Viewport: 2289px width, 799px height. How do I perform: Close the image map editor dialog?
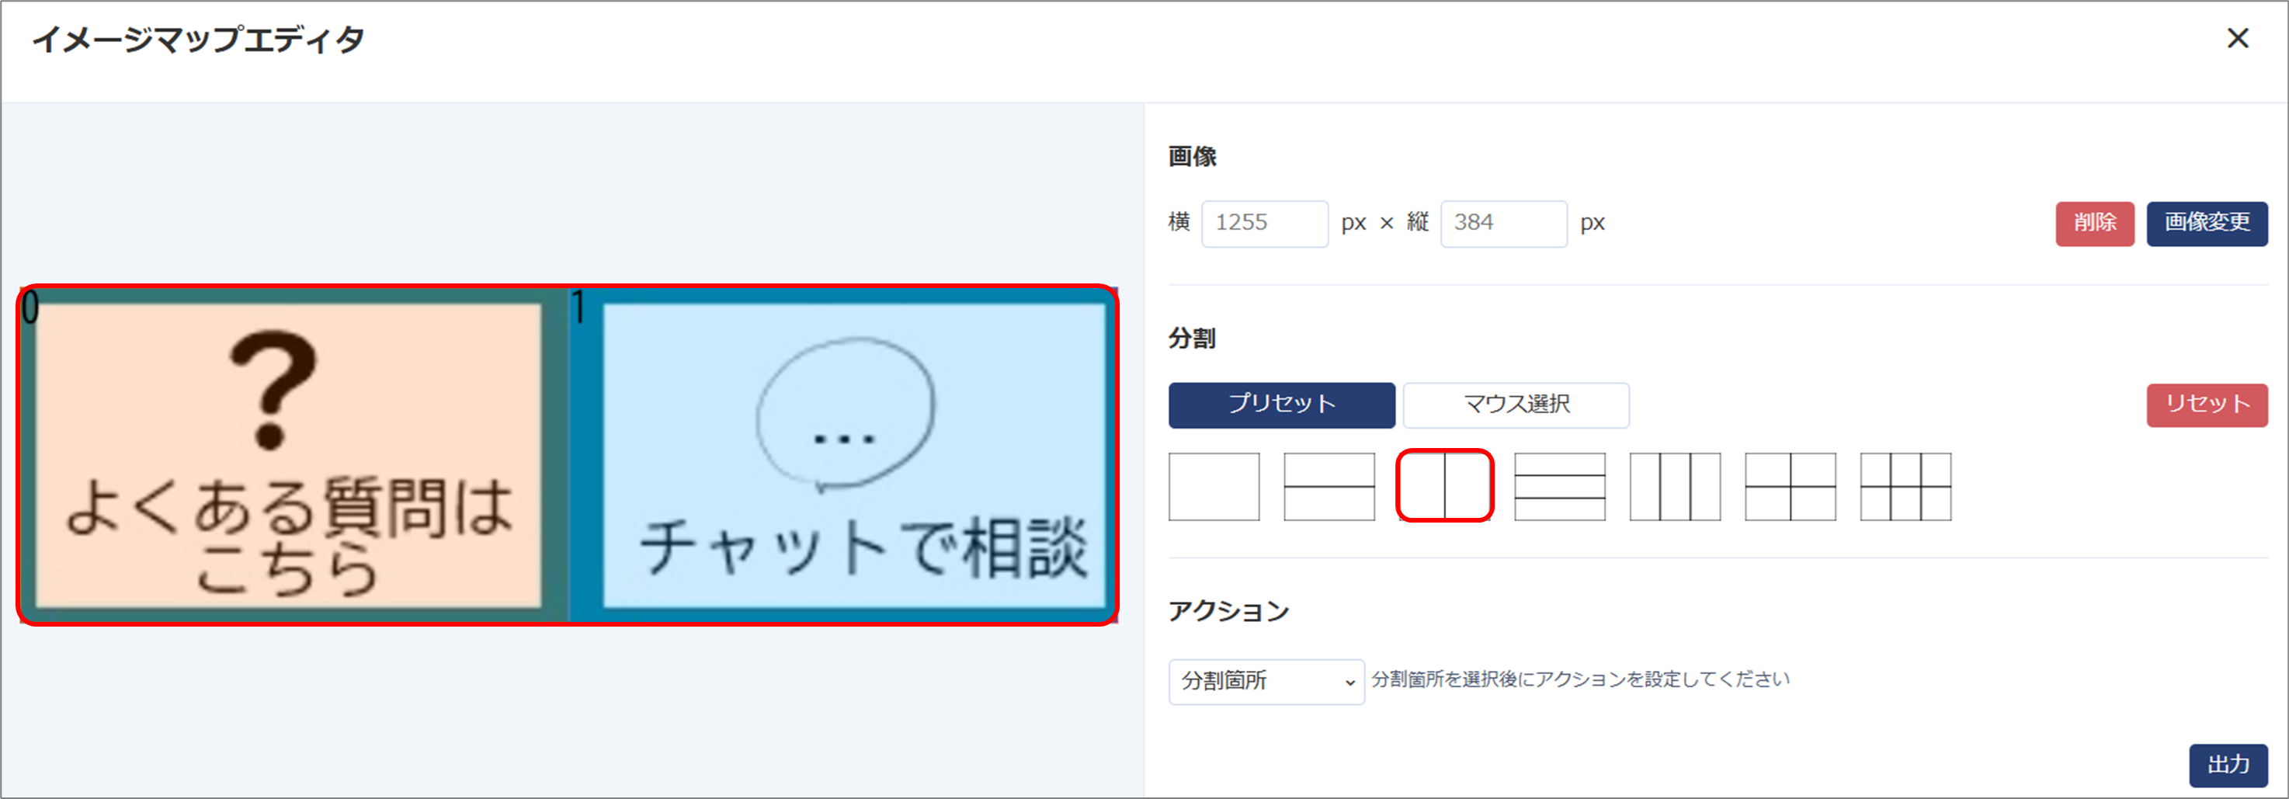[x=2238, y=38]
